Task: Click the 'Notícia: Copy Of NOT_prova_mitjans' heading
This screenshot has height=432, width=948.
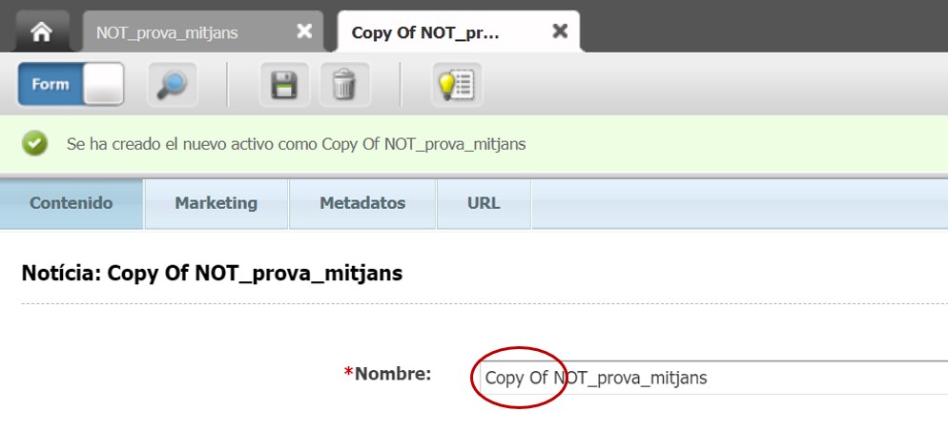Action: [x=212, y=274]
